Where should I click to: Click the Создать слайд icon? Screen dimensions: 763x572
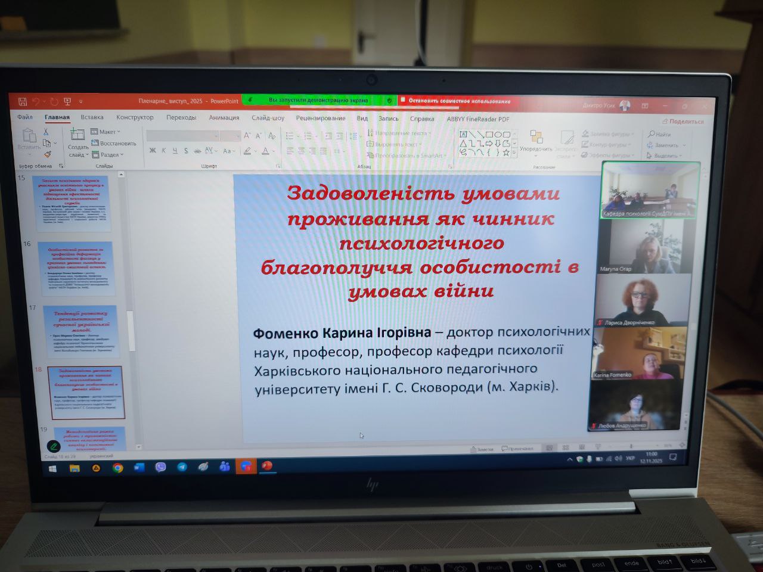point(77,135)
